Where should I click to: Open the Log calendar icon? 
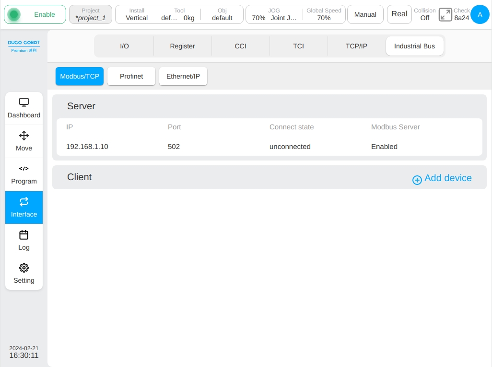pyautogui.click(x=24, y=235)
